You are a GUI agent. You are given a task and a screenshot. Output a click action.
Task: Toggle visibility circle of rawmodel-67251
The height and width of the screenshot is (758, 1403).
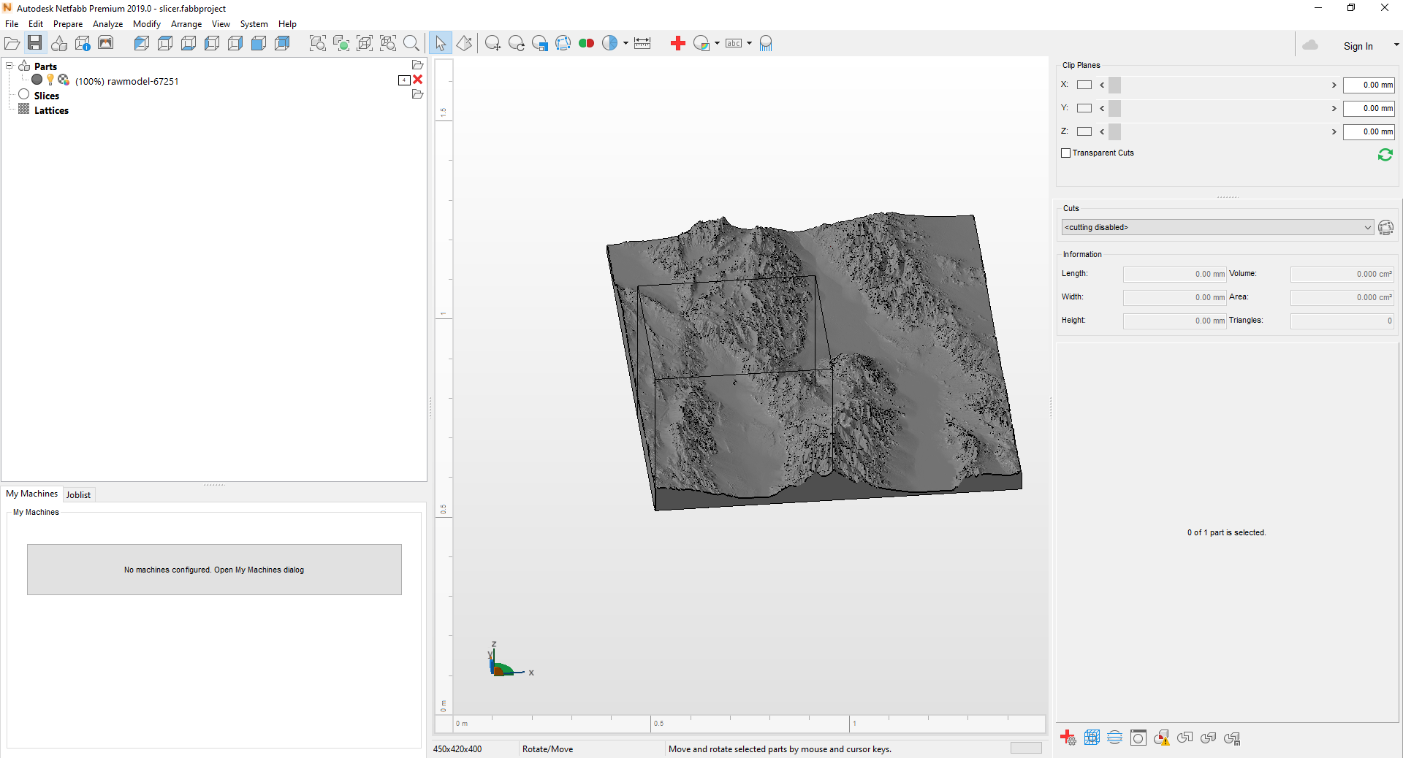[x=37, y=80]
